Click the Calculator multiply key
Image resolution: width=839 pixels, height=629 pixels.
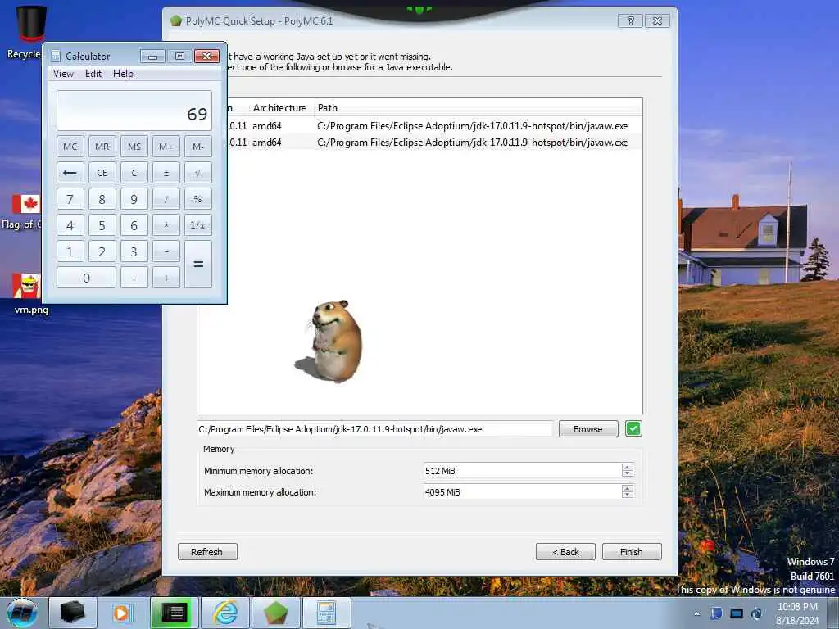coord(166,225)
